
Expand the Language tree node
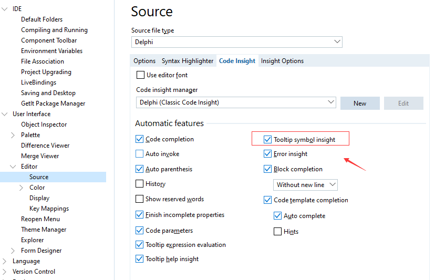5,261
